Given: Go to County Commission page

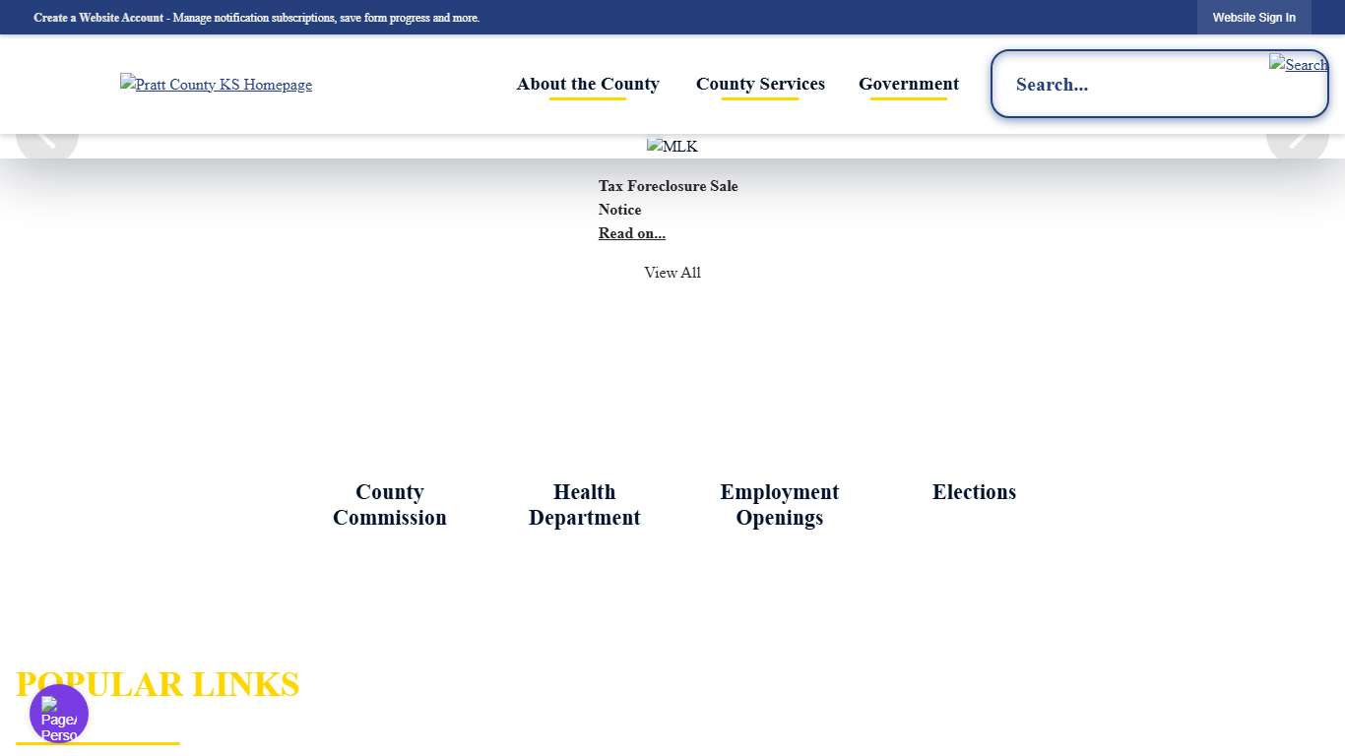Looking at the screenshot, I should click(x=389, y=505).
